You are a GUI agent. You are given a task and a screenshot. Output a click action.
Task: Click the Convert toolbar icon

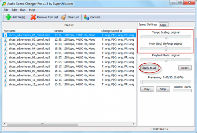[x=86, y=17]
